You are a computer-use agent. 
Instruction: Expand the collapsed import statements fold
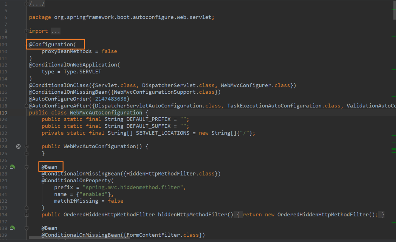(27, 31)
